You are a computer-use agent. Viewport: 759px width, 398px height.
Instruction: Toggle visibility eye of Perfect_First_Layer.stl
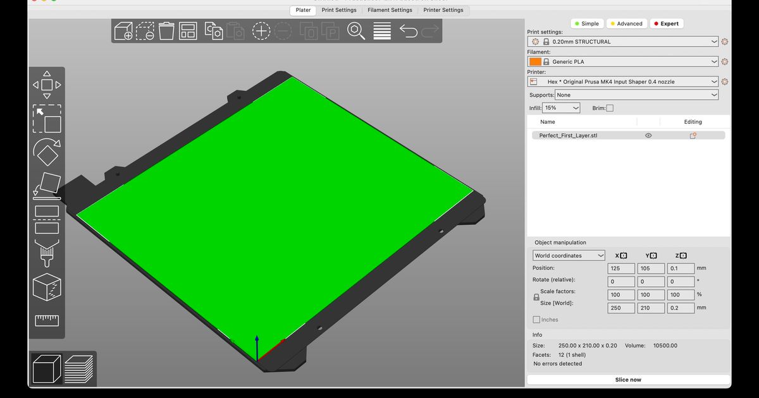[x=648, y=135]
